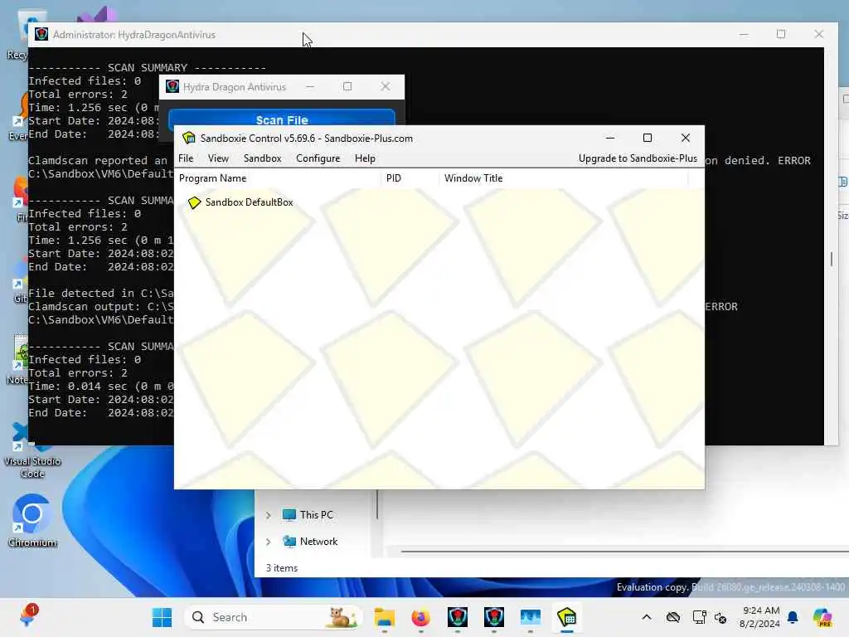Expand This PC in Explorer navigation
Viewport: 849px width, 637px height.
268,515
